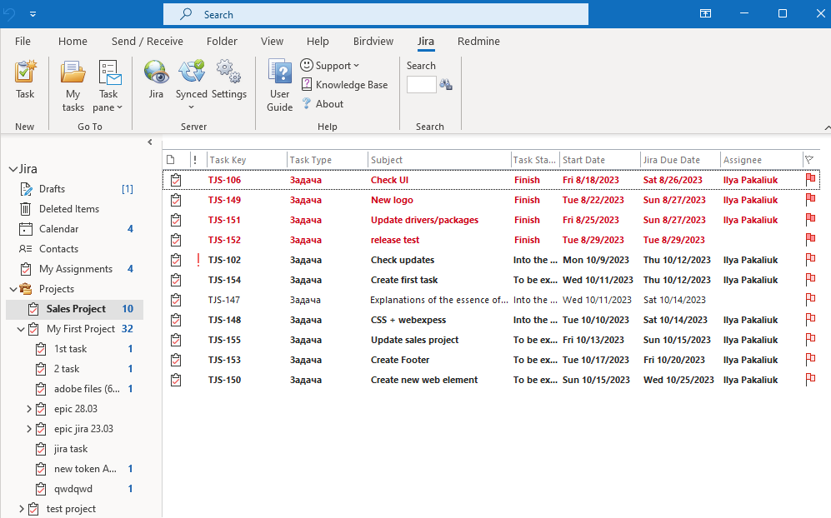831x518 pixels.
Task: Open ribbon display options icon
Action: [705, 14]
